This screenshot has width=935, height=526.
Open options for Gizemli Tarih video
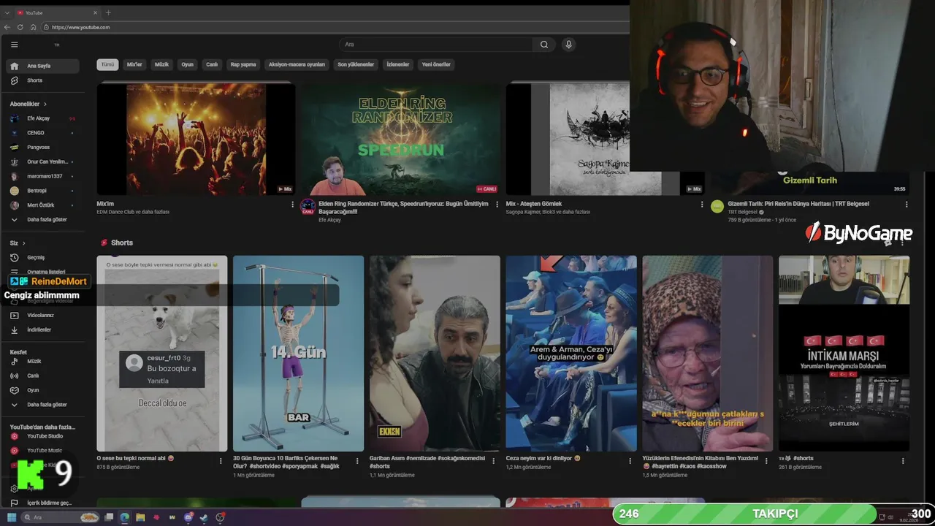point(907,205)
